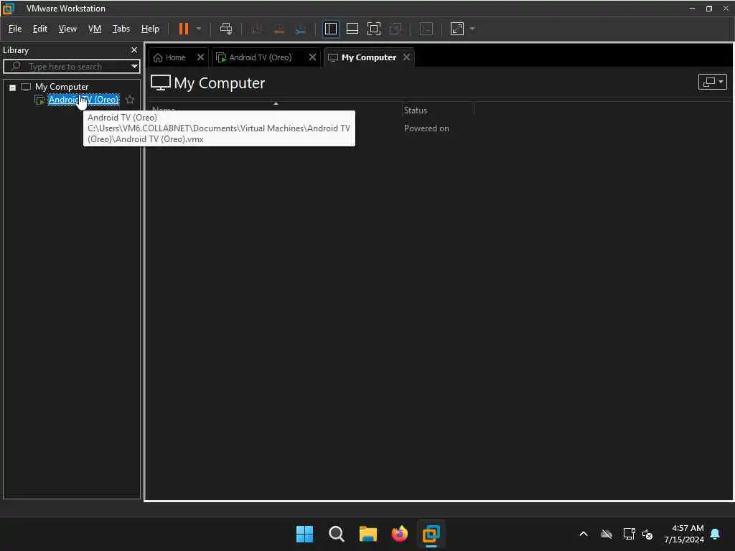Open the notifications bell icon
The image size is (735, 551).
click(x=716, y=534)
